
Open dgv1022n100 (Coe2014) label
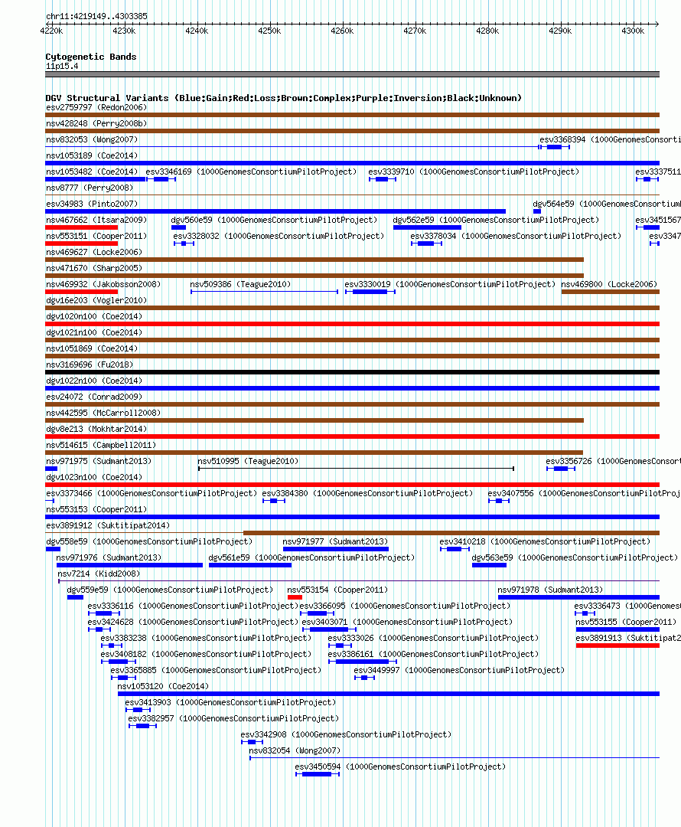[94, 381]
